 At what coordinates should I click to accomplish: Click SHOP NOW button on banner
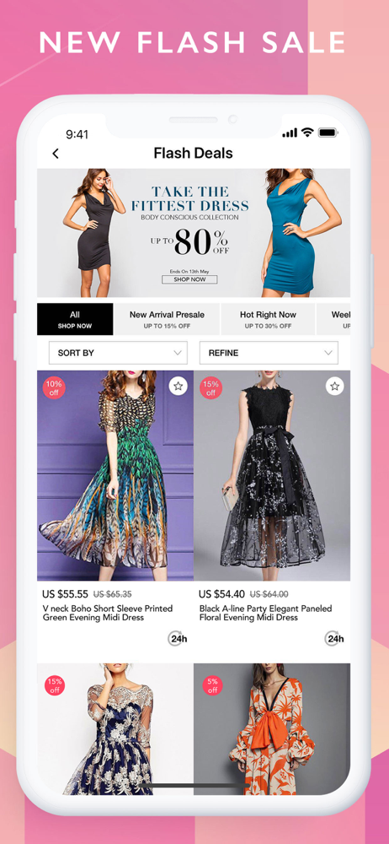[189, 279]
